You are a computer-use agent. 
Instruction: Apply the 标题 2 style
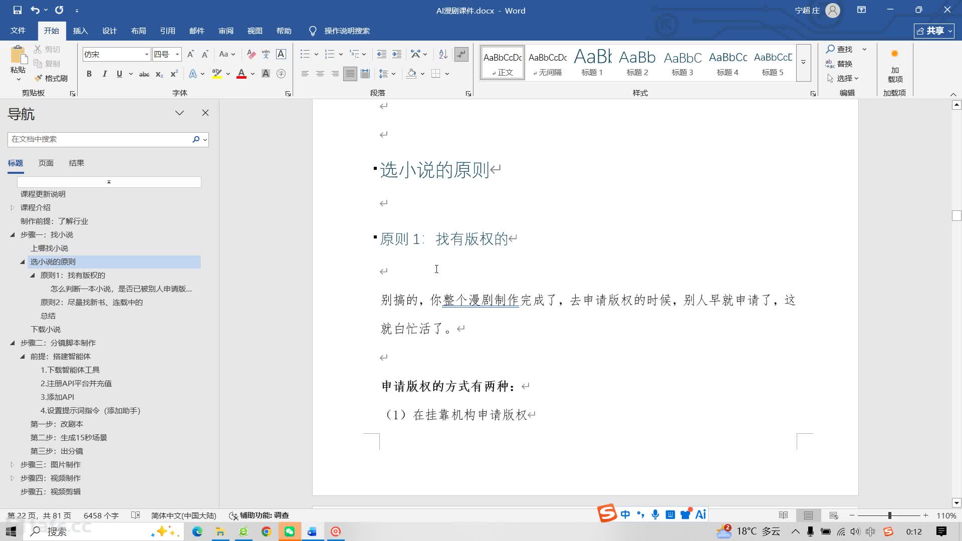pos(637,62)
